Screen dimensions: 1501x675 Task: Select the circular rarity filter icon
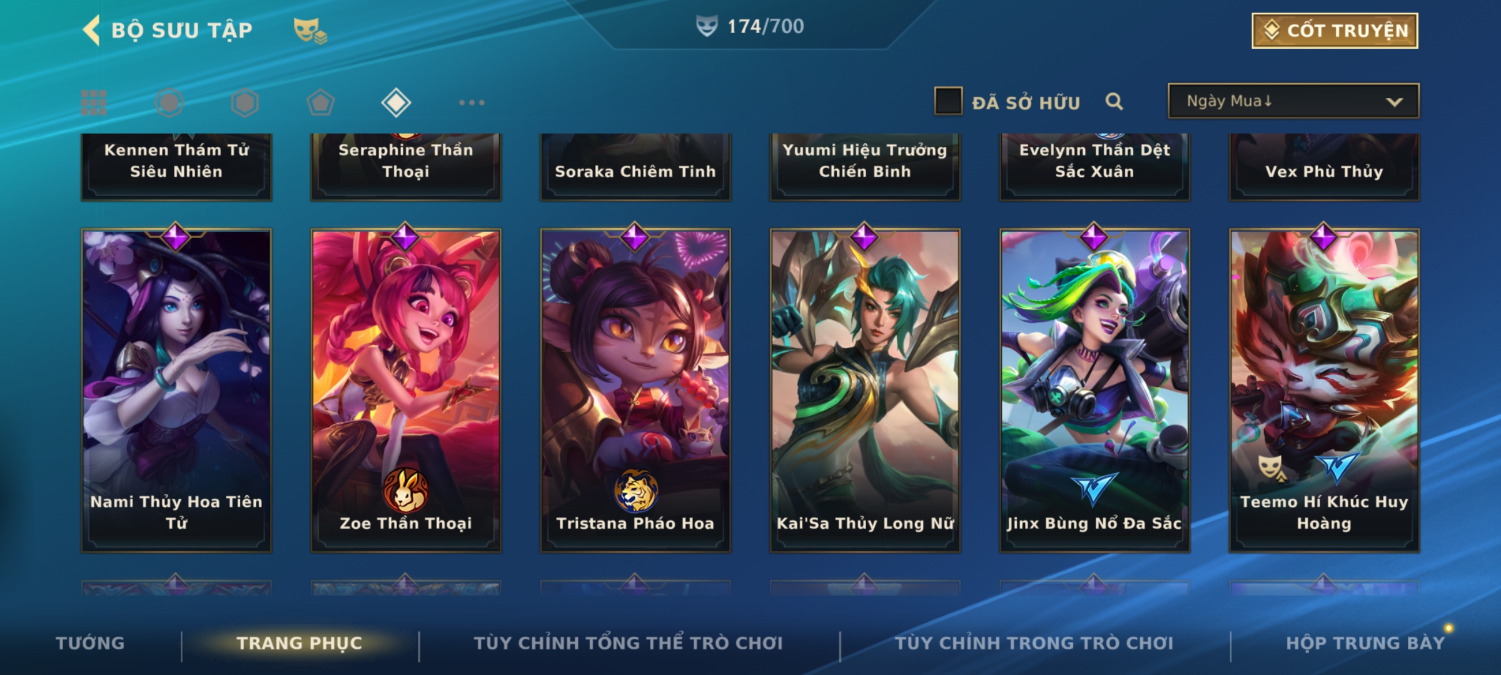click(x=169, y=102)
